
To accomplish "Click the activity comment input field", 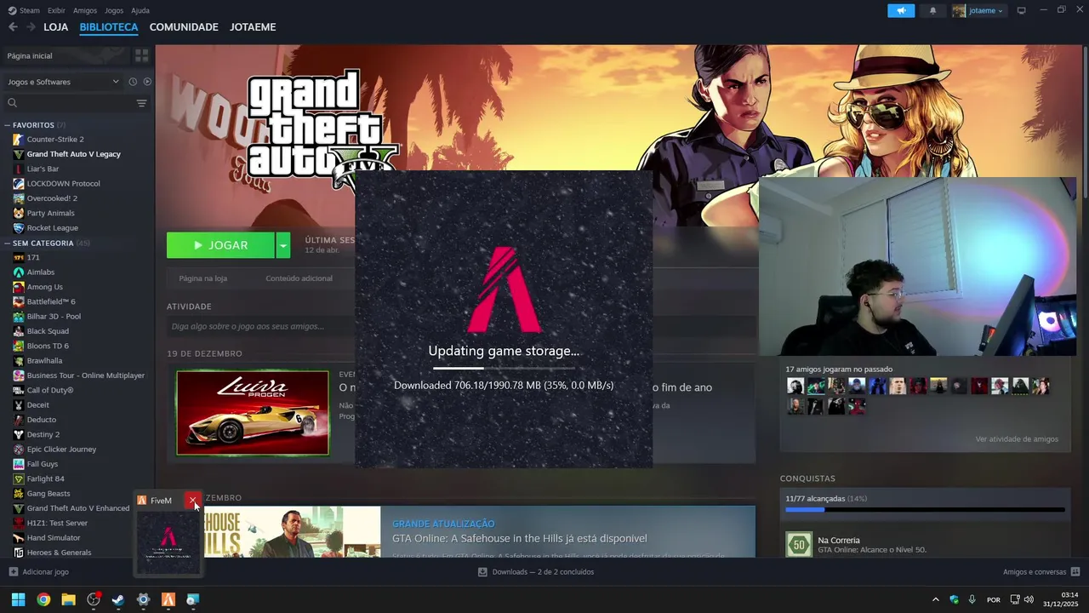I will [x=461, y=326].
